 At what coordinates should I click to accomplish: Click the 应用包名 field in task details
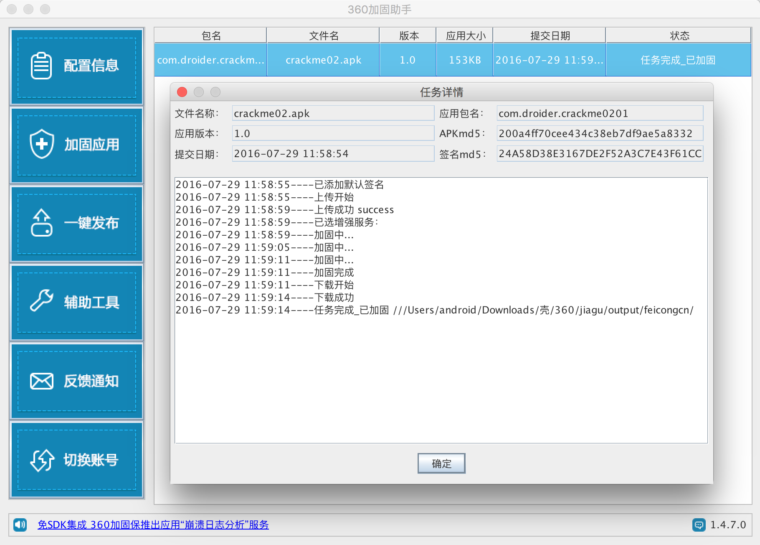(600, 113)
